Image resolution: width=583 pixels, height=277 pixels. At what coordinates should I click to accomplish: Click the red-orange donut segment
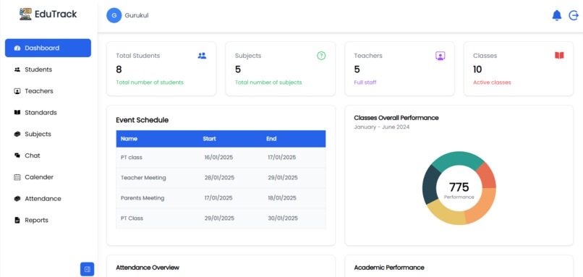(487, 176)
